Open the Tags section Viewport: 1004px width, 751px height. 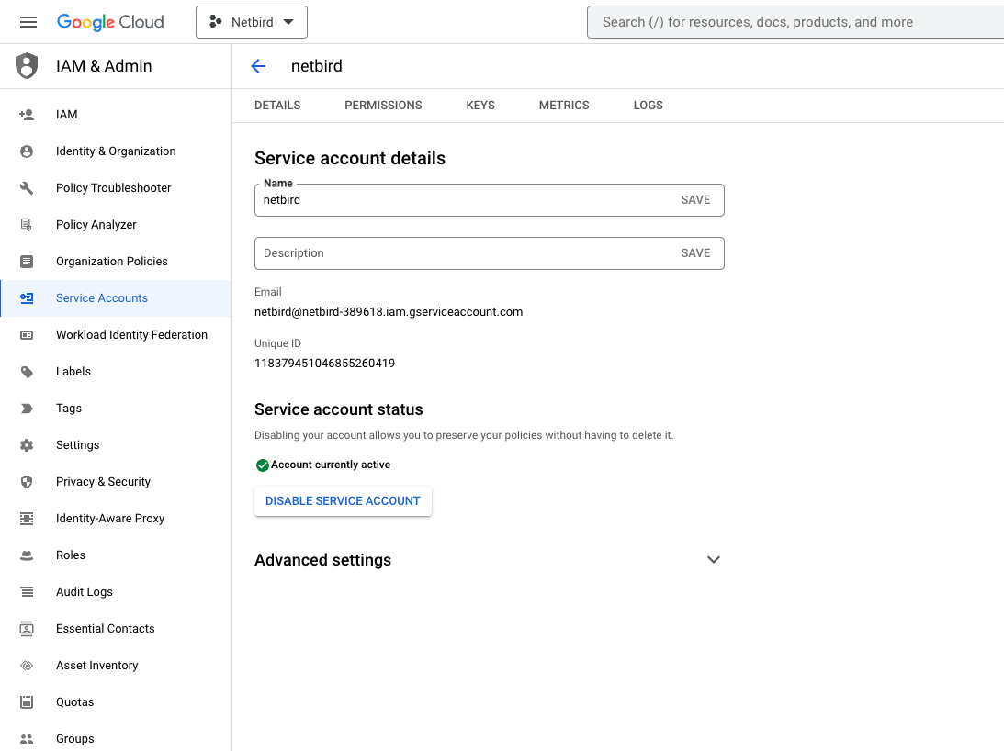click(x=70, y=408)
